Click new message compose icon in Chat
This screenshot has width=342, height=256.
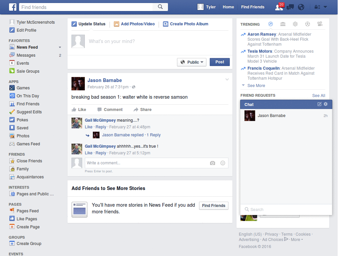point(319,104)
